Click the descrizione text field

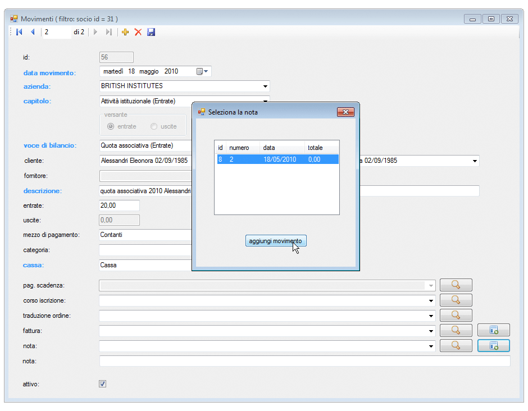(145, 191)
